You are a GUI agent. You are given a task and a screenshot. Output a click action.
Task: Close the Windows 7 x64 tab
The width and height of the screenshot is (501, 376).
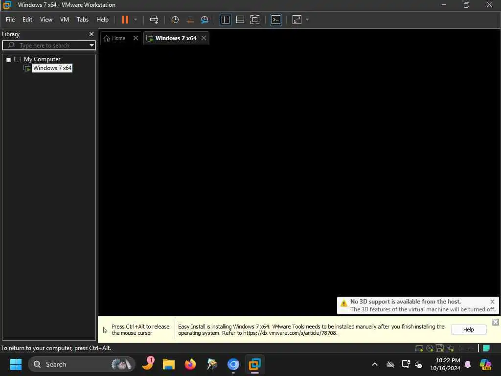(x=204, y=38)
